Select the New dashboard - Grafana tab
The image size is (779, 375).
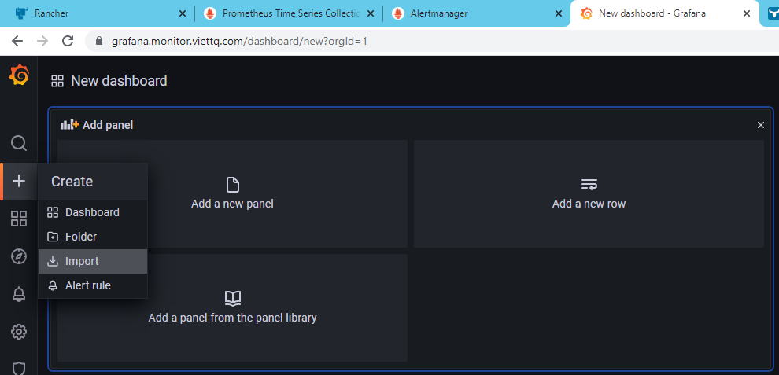665,13
